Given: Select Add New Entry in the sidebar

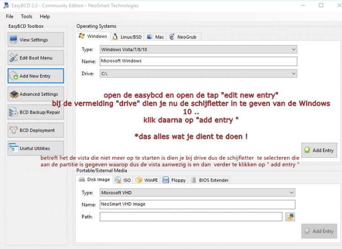Looking at the screenshot, I should pos(36,76).
